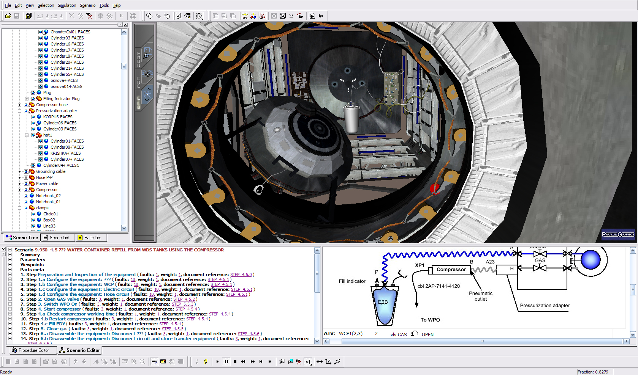Image resolution: width=638 pixels, height=375 pixels.
Task: Play the scenario simulation
Action: 217,362
